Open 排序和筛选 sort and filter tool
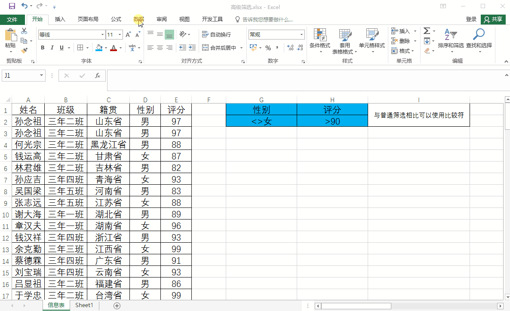510x311 pixels. pos(451,40)
